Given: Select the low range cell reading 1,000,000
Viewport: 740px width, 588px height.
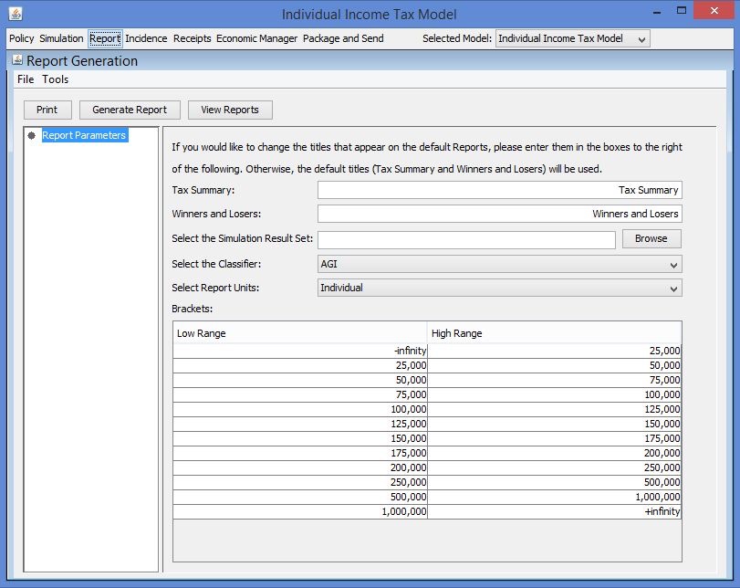Looking at the screenshot, I should click(x=300, y=511).
